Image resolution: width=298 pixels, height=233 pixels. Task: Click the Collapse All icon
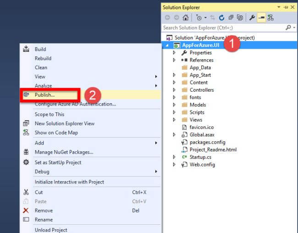pyautogui.click(x=231, y=18)
